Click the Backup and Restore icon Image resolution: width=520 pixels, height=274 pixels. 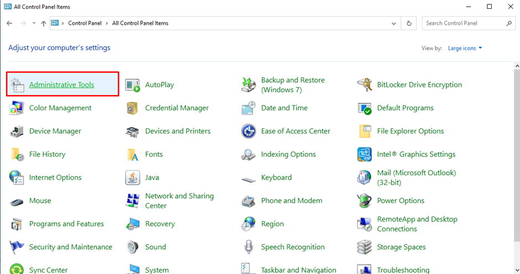(248, 85)
